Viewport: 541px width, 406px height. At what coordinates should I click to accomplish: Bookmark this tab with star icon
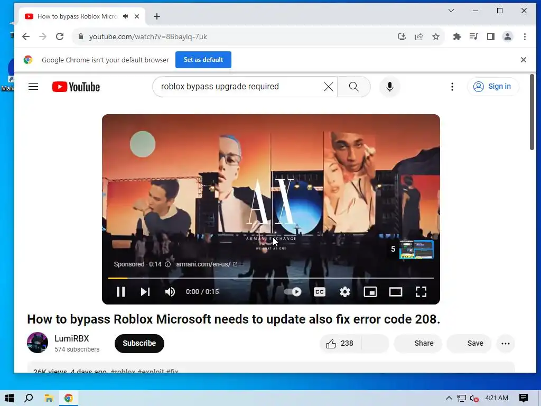(x=436, y=36)
